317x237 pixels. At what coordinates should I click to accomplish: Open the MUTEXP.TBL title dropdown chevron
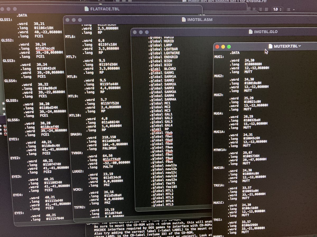point(300,46)
